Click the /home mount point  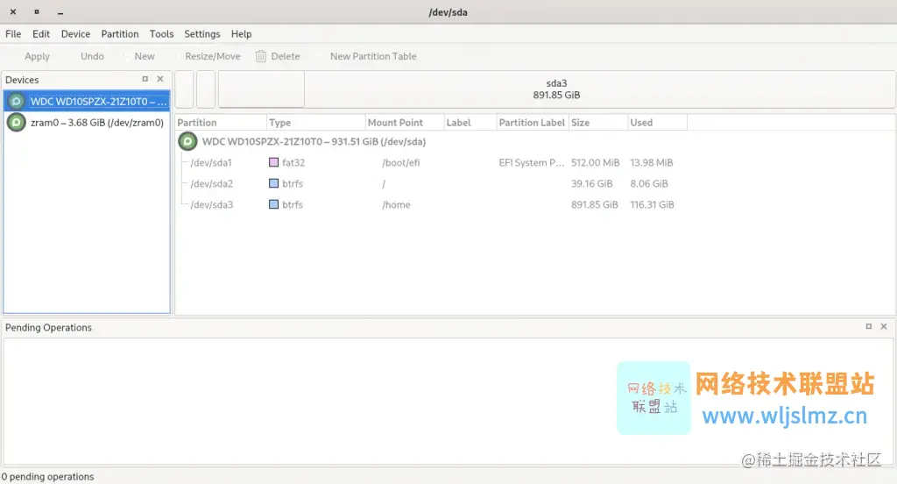tap(396, 204)
